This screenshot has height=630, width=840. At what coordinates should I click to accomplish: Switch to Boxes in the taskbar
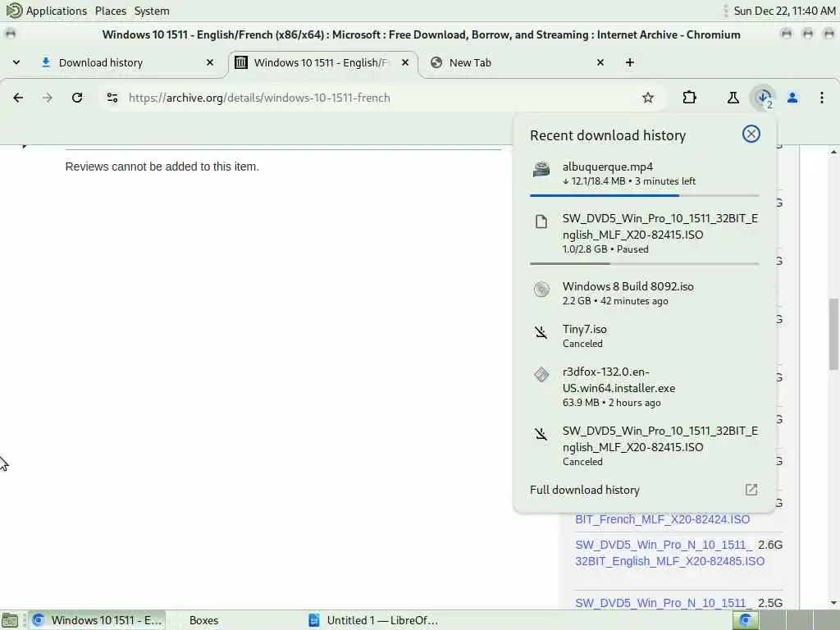tap(203, 620)
